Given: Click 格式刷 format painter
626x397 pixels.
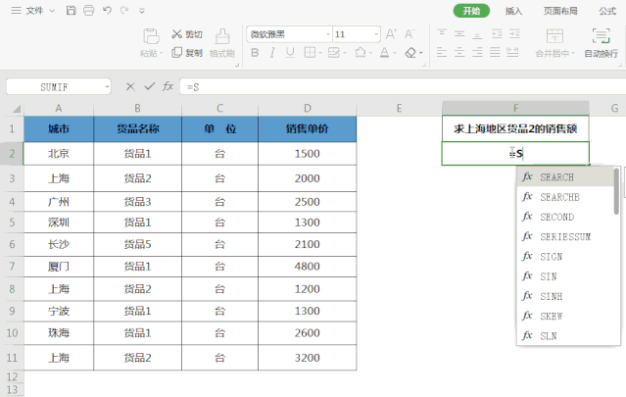Looking at the screenshot, I should pos(222,43).
